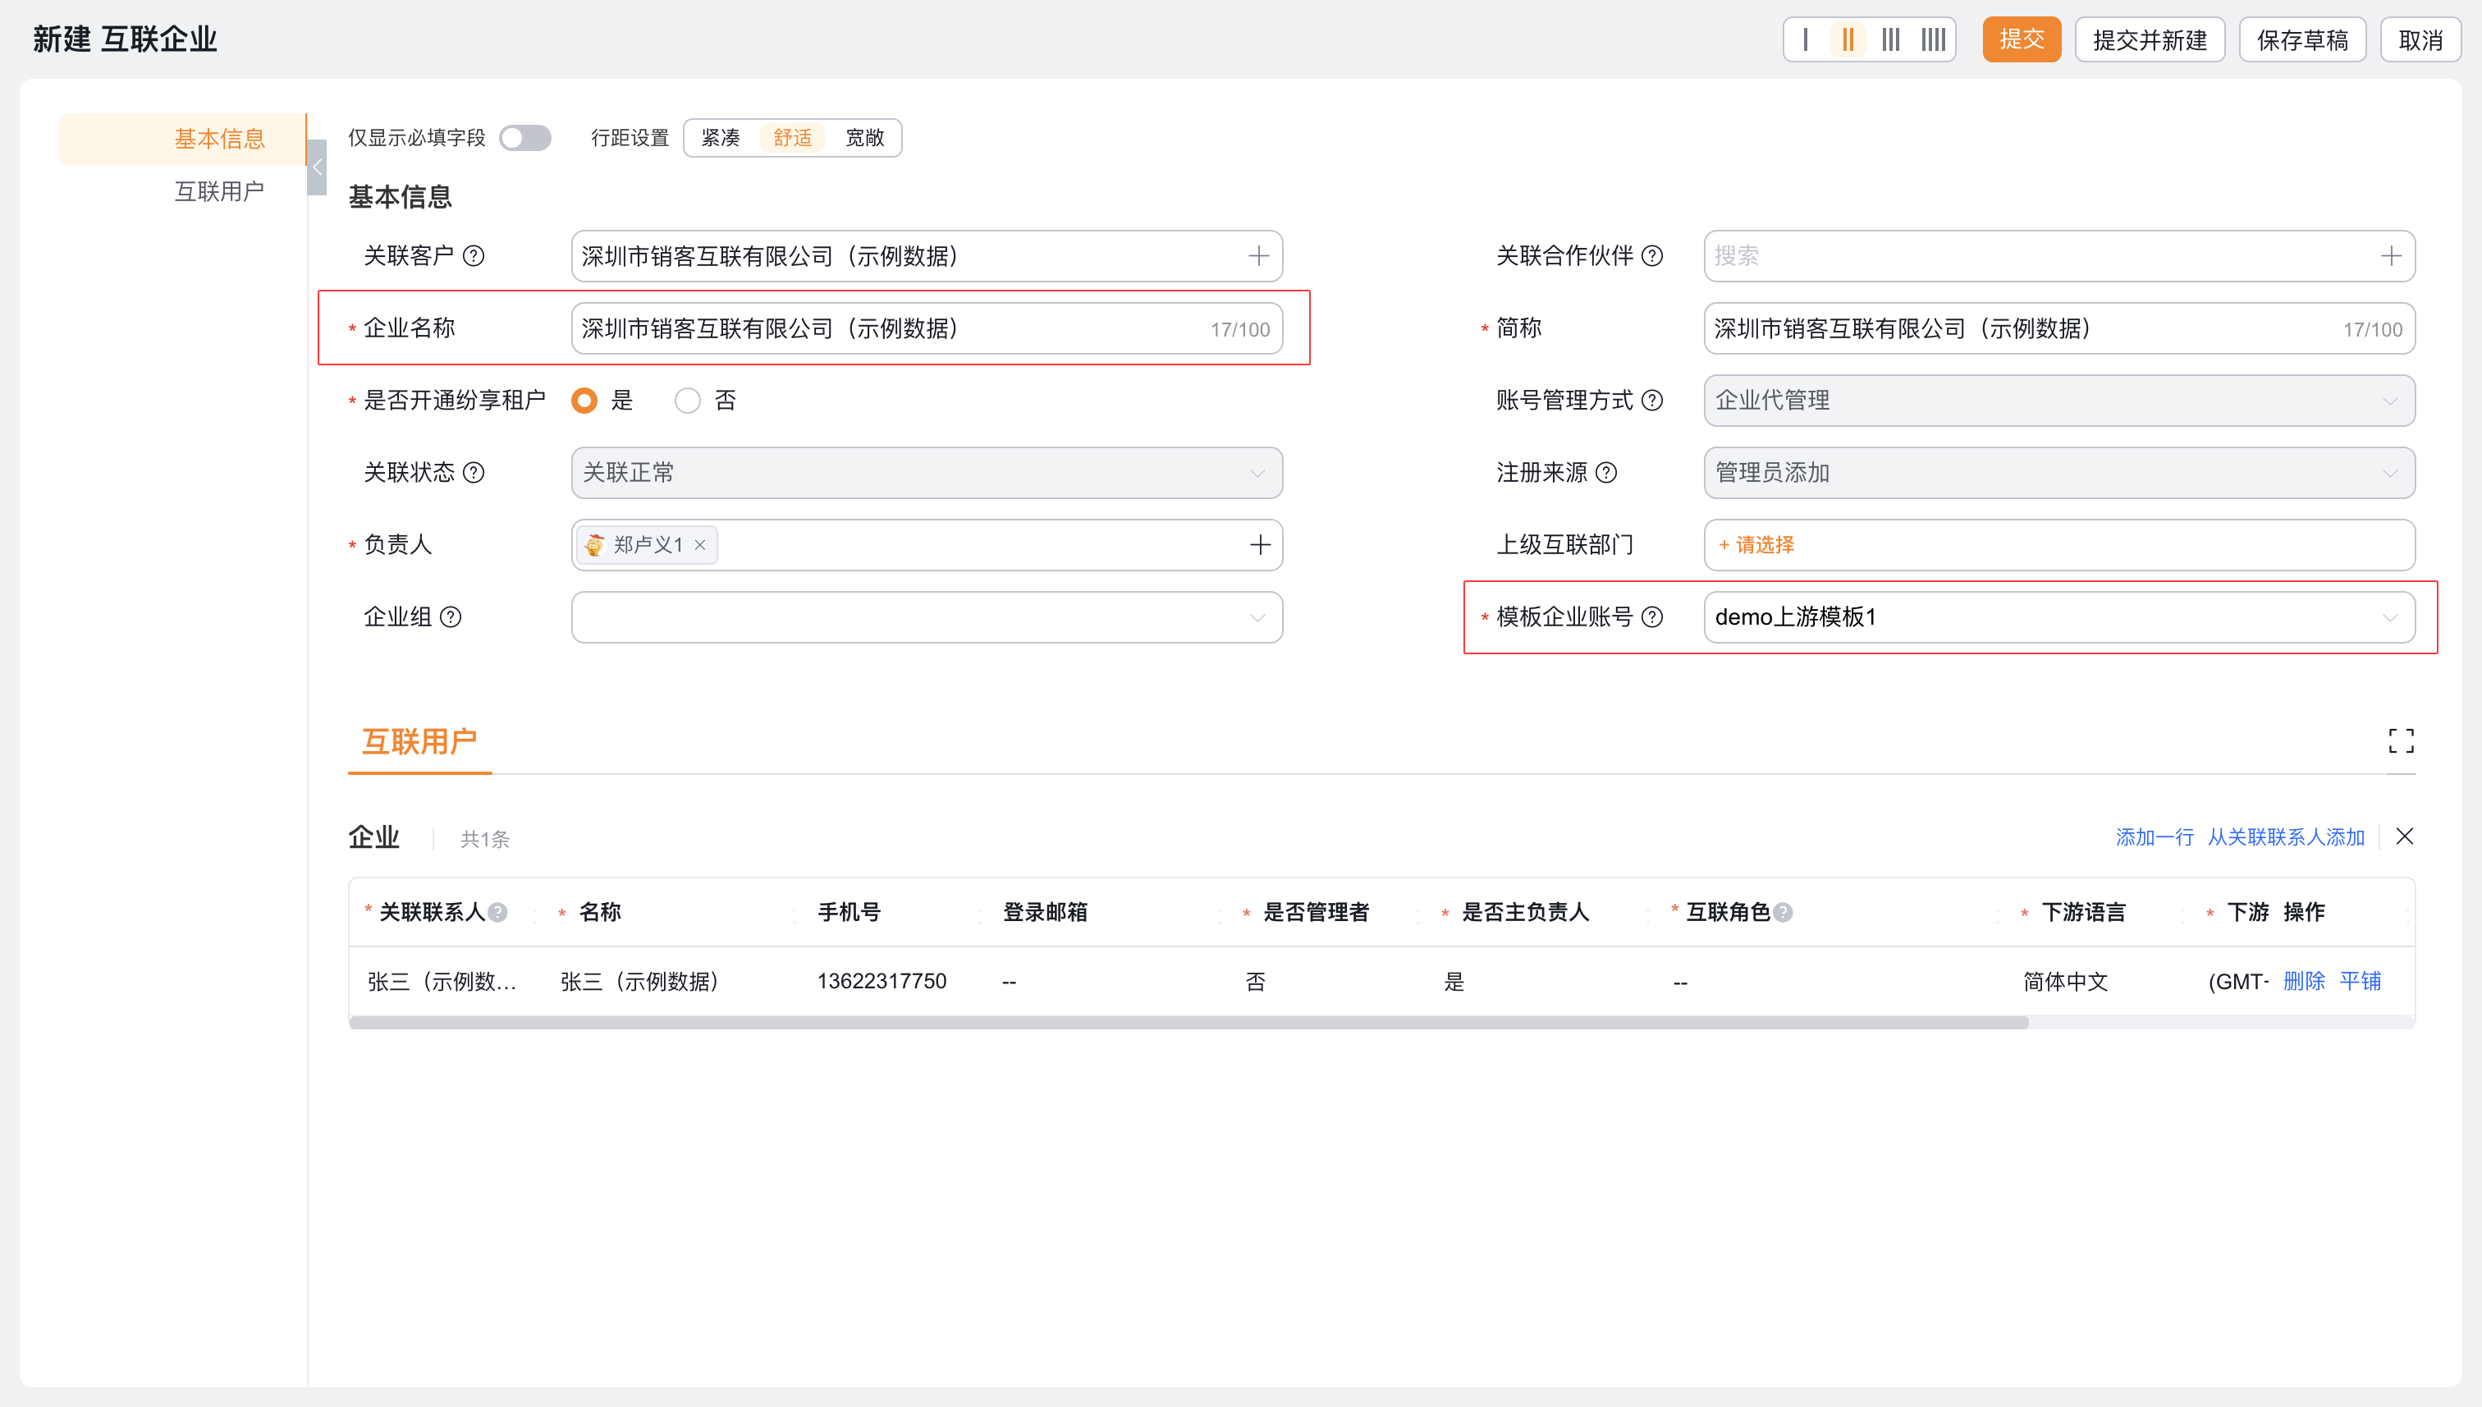Click 是否管理者 column header
The width and height of the screenshot is (2482, 1407).
click(1316, 912)
